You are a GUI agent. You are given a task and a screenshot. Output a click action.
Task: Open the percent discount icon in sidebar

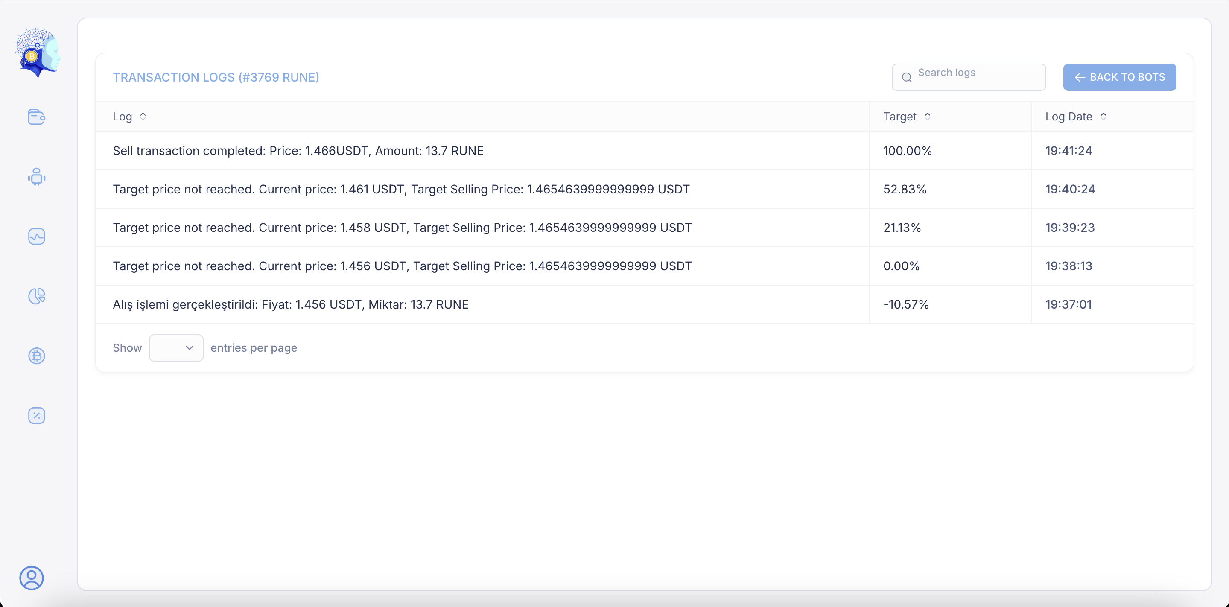[36, 416]
